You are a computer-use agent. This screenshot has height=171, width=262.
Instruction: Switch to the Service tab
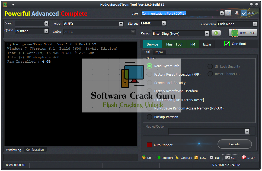152,44
